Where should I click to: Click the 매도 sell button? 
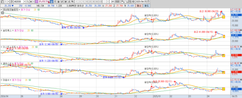pyautogui.click(x=147, y=6)
